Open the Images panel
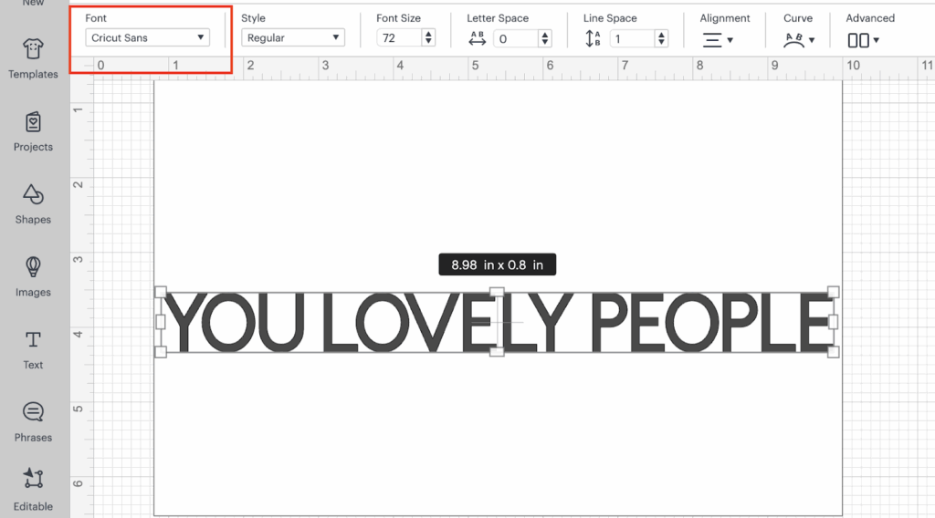This screenshot has height=518, width=935. (33, 275)
